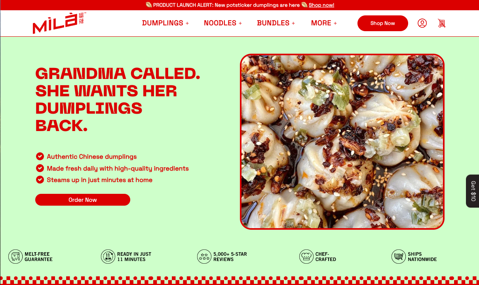The height and width of the screenshot is (285, 479).
Task: Click checkmark beside Authentic Chinese dumplings
Action: click(x=40, y=156)
